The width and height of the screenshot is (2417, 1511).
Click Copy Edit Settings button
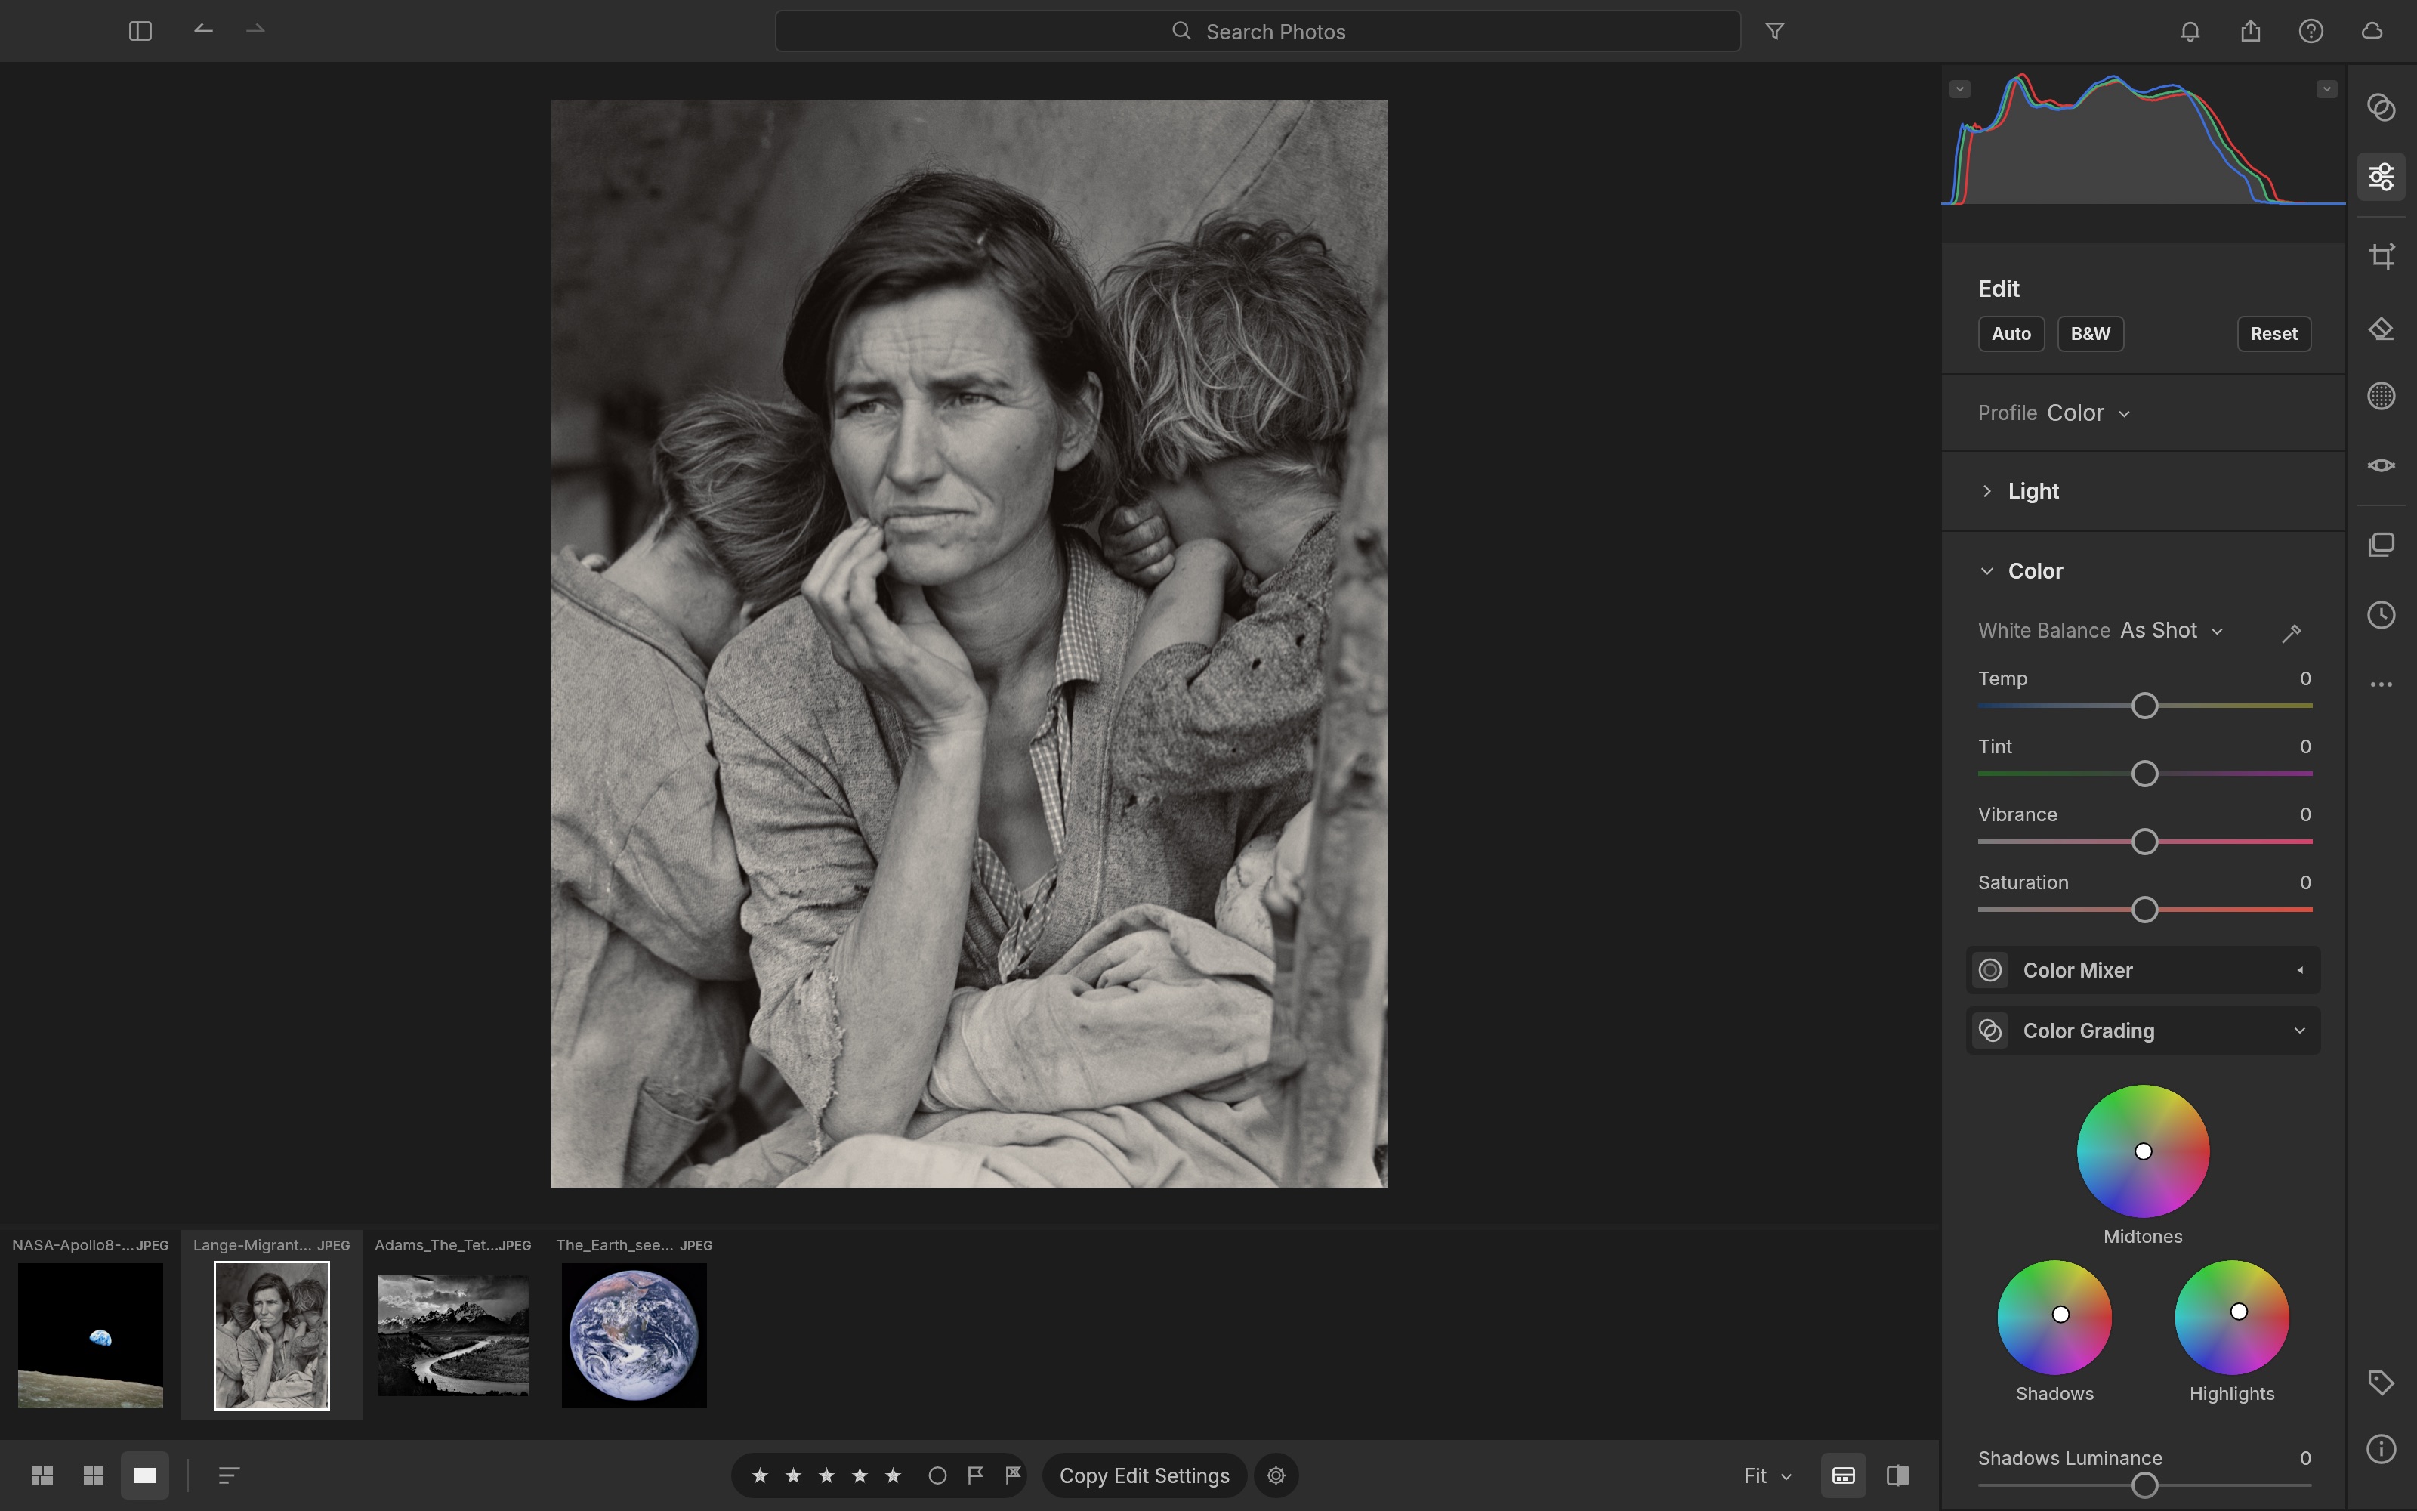(1144, 1475)
